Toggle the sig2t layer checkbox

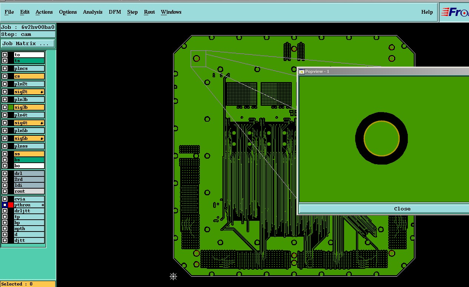(5, 92)
